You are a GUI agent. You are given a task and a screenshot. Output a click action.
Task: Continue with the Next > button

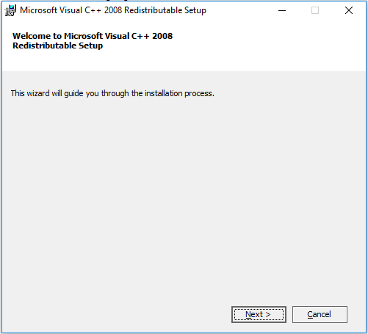pyautogui.click(x=259, y=314)
